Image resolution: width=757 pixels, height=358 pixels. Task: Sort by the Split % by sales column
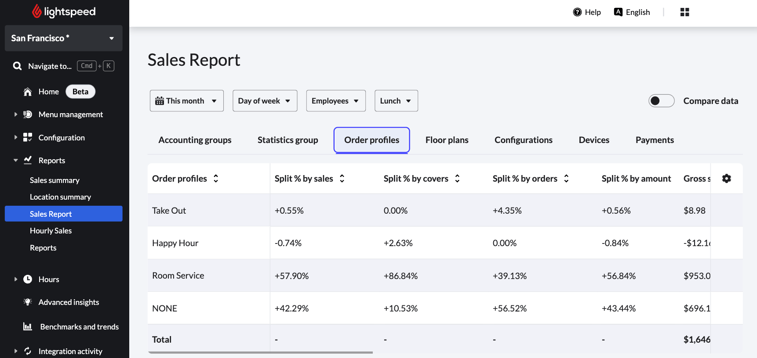click(342, 179)
